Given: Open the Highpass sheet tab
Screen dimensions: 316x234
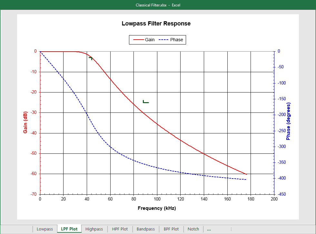Looking at the screenshot, I should point(94,229).
